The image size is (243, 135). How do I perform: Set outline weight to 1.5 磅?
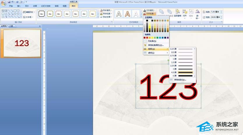pos(182,62)
